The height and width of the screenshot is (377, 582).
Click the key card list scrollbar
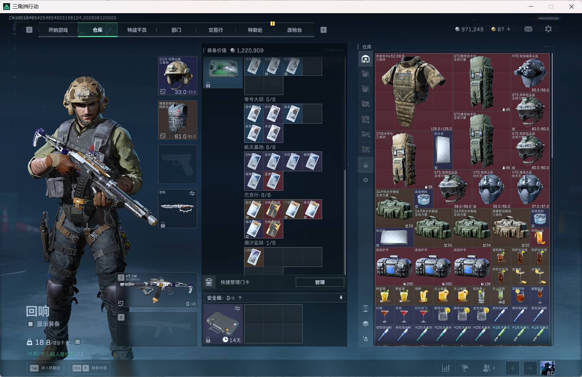(345, 222)
